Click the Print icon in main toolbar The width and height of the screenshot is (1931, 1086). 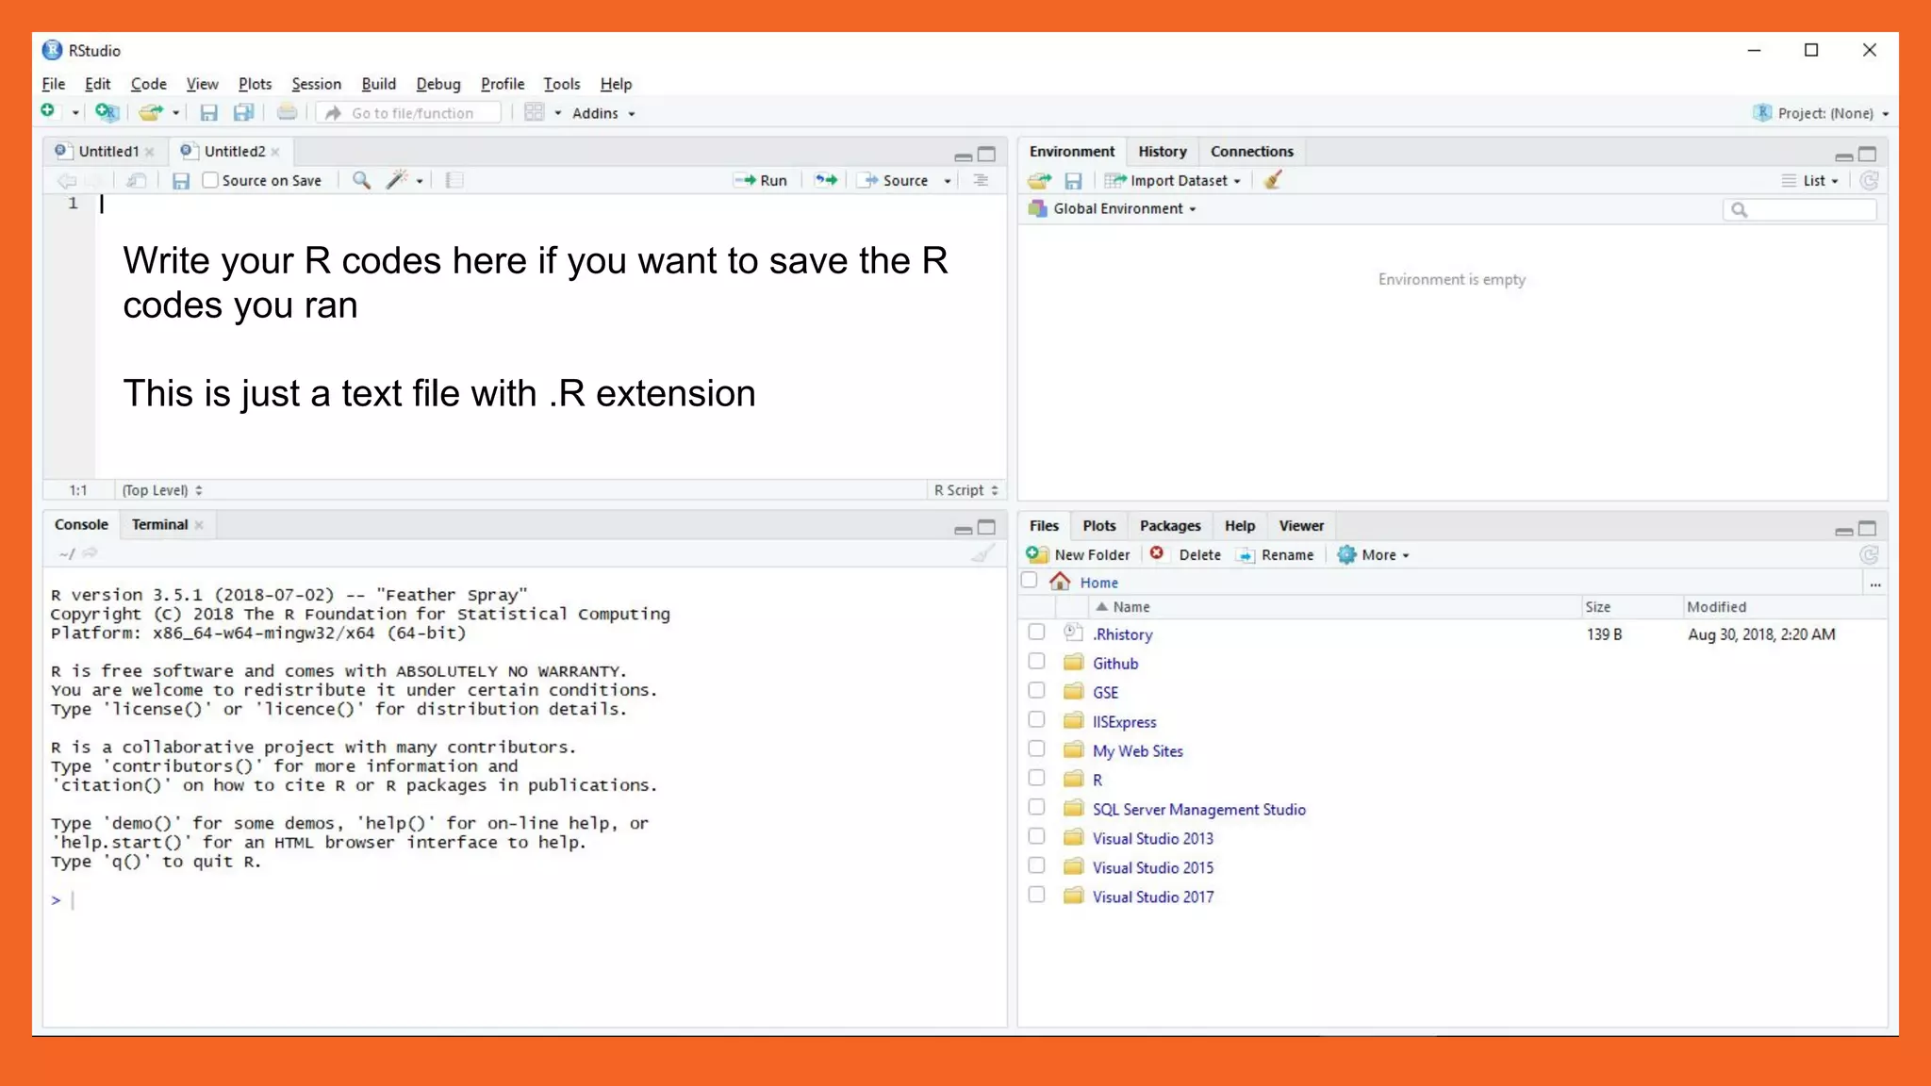(x=287, y=113)
